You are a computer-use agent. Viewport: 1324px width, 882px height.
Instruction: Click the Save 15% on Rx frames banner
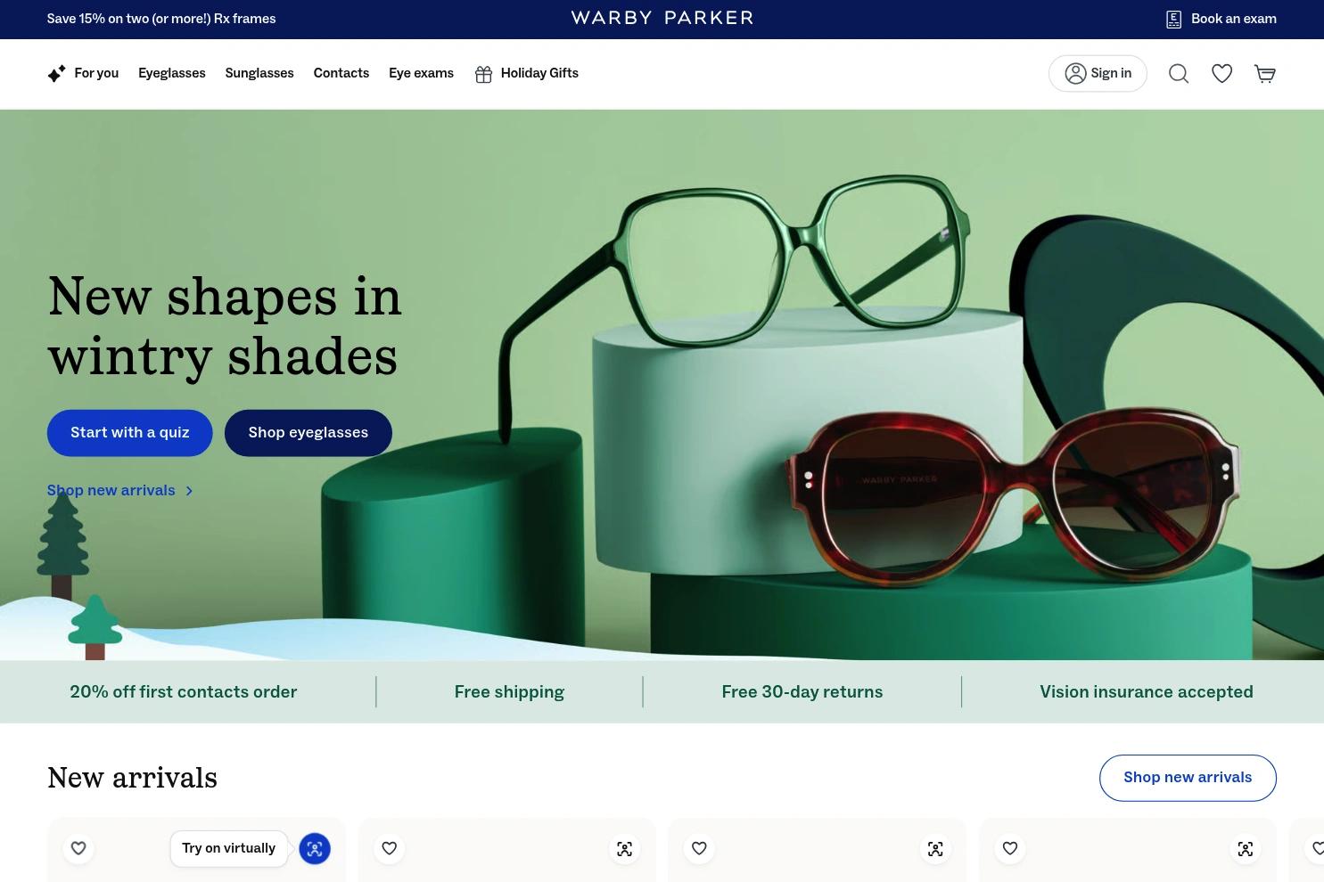click(x=161, y=19)
